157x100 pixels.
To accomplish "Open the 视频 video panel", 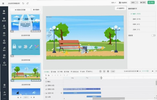I will 4,42.
